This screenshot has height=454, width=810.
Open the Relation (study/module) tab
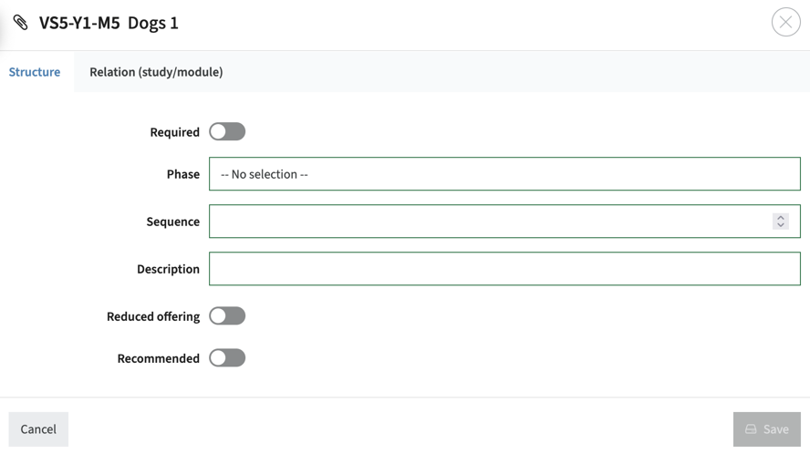point(156,72)
